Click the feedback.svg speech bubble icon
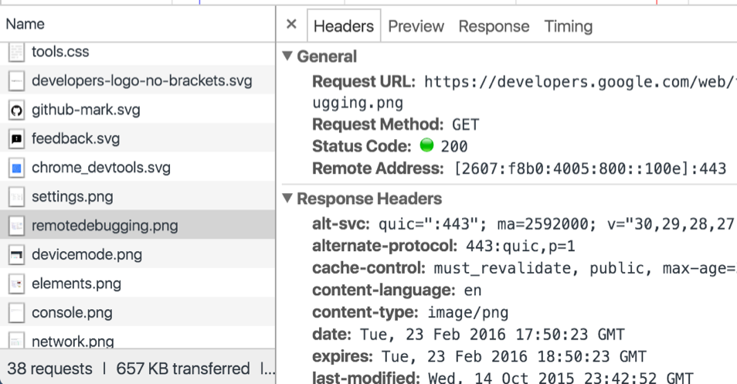The height and width of the screenshot is (384, 737). (16, 138)
